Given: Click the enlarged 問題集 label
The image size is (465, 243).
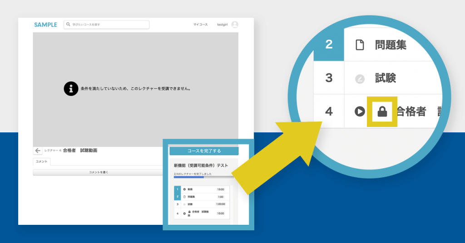Looking at the screenshot, I should 391,45.
